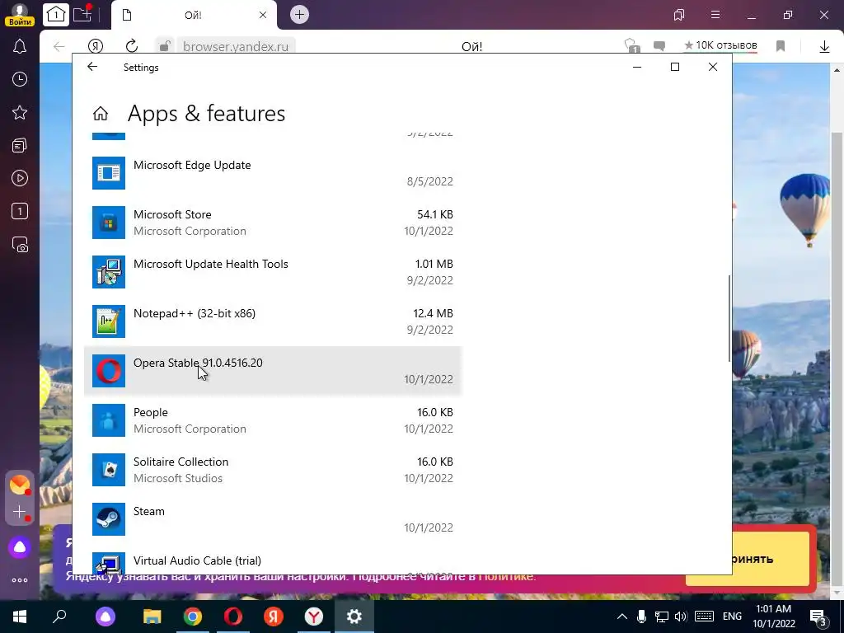Open Settings home icon
The width and height of the screenshot is (844, 633).
point(100,114)
